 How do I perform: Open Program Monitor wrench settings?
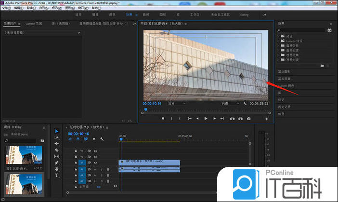point(245,103)
